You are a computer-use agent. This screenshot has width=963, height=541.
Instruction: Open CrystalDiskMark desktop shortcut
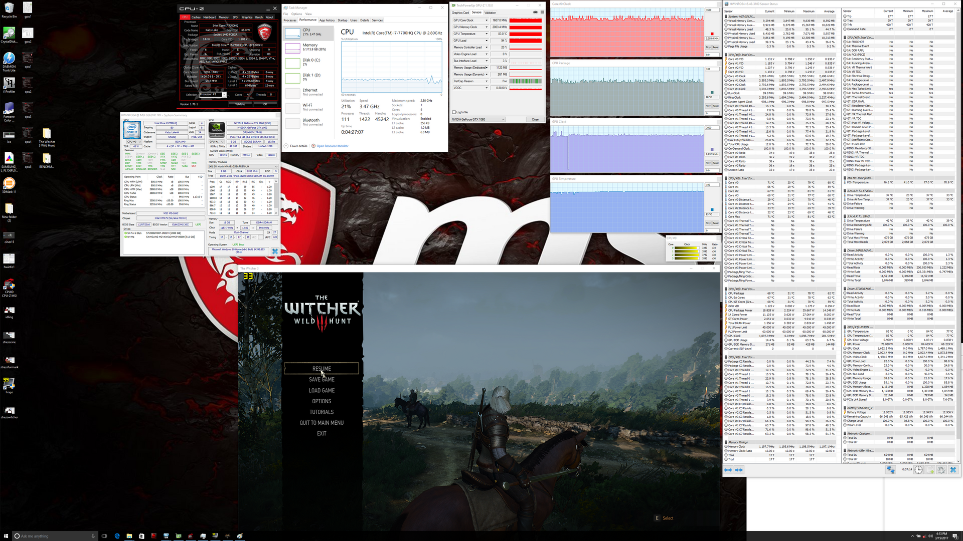[x=9, y=35]
